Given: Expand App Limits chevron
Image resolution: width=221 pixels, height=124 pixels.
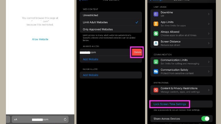Looking at the screenshot, I should coord(209,24).
